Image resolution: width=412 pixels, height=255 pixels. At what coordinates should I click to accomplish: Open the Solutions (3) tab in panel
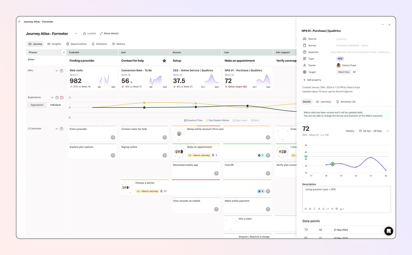(346, 102)
